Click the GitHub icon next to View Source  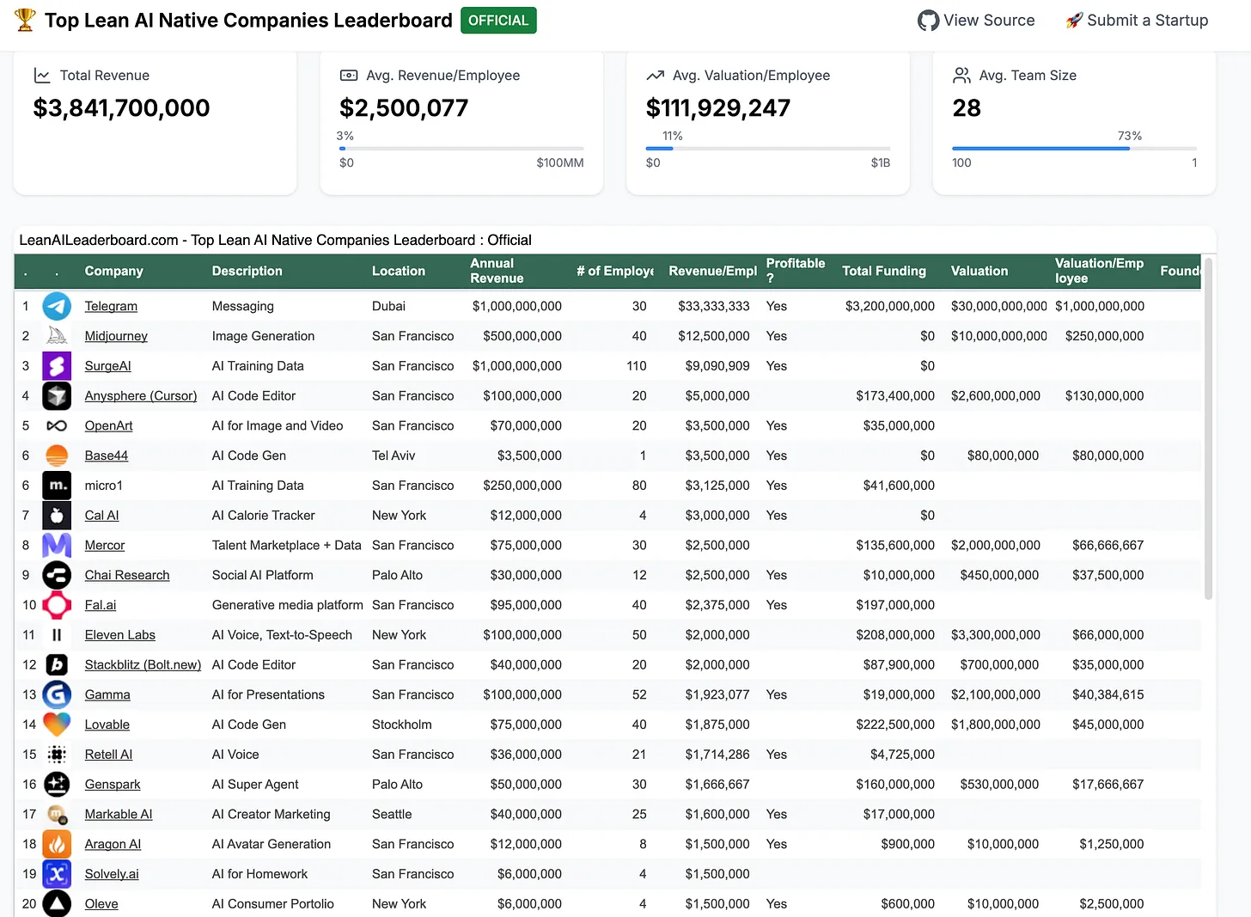click(928, 21)
